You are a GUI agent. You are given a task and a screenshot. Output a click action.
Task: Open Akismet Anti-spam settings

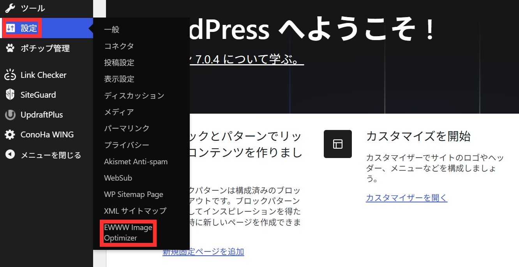(x=136, y=162)
